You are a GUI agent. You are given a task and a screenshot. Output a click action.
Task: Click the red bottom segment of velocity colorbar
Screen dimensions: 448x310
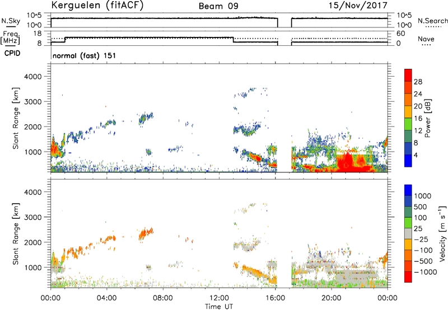coord(408,277)
